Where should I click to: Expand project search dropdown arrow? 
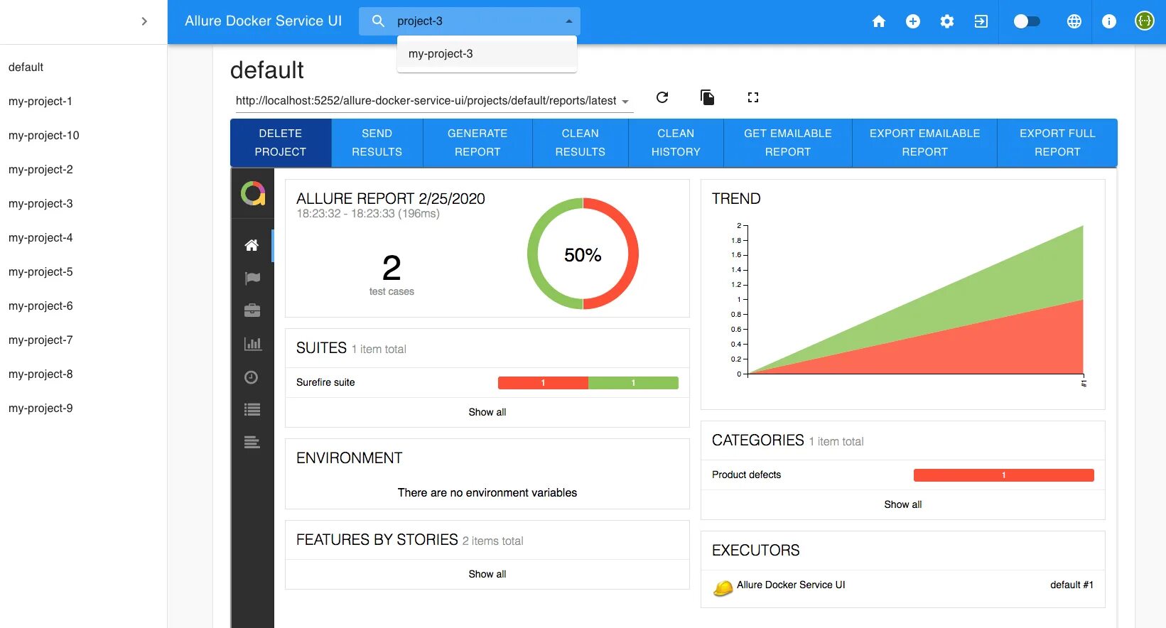[x=568, y=21]
